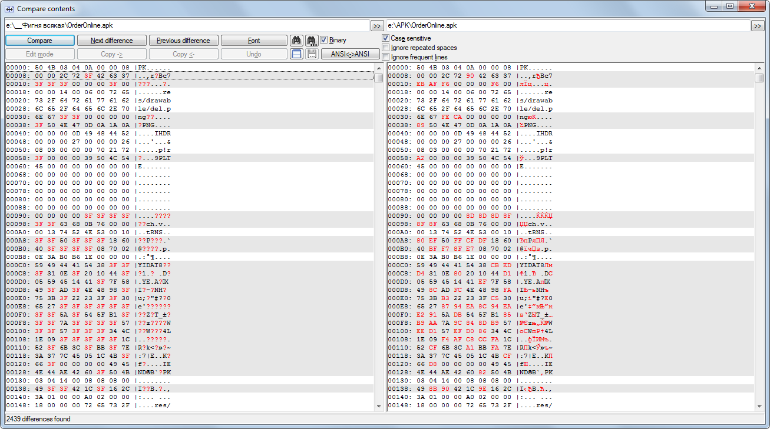Disable the Case sensitive option
Screen dimensions: 770x429
click(386, 38)
